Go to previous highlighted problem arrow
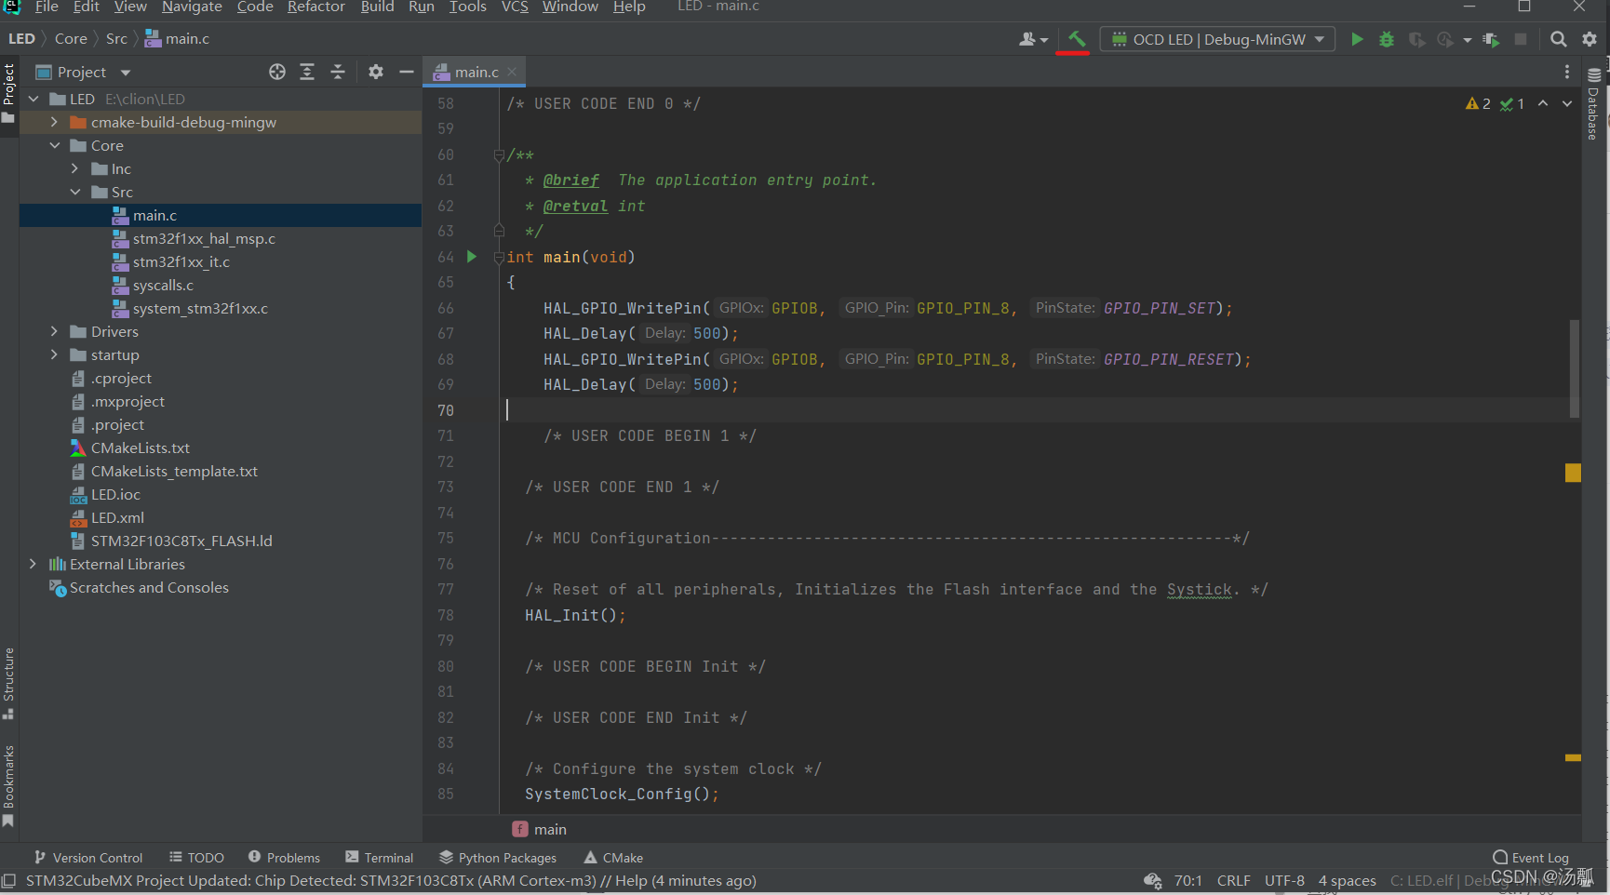Image resolution: width=1610 pixels, height=895 pixels. pyautogui.click(x=1543, y=103)
